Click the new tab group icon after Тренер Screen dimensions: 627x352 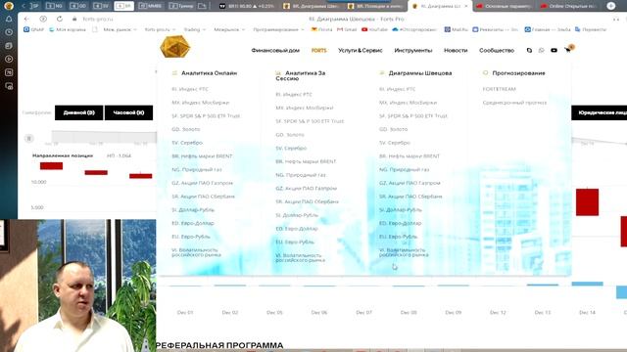point(203,6)
